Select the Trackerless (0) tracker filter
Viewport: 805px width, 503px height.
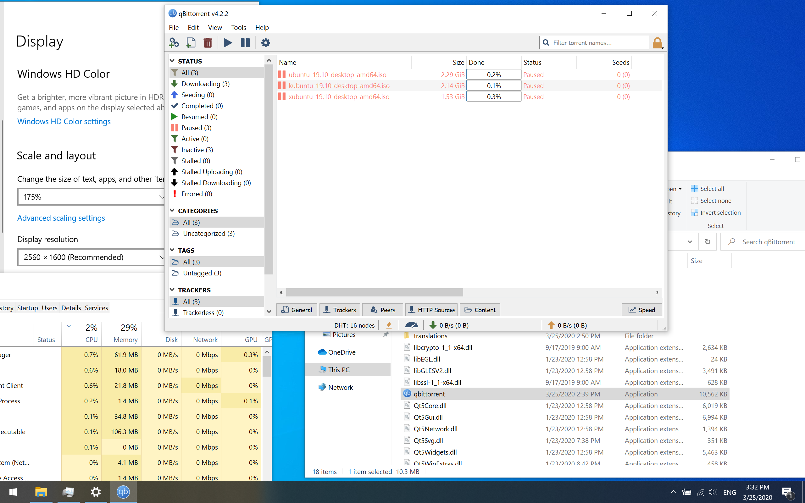click(x=217, y=312)
